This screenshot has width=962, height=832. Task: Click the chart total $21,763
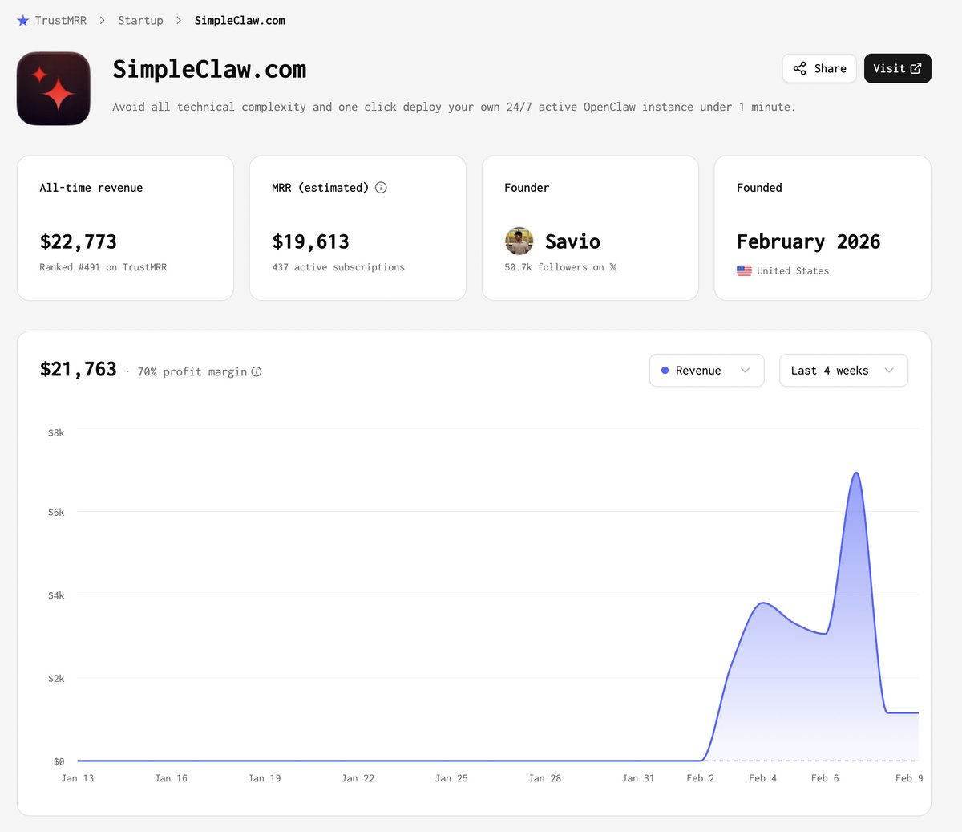[x=79, y=369]
